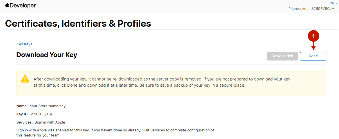The image size is (339, 139).
Task: Click the Sign in with Apple service value
Action: coord(50,122)
